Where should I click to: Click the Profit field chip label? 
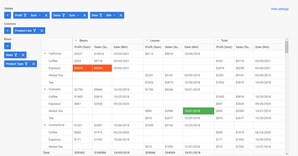[19, 15]
